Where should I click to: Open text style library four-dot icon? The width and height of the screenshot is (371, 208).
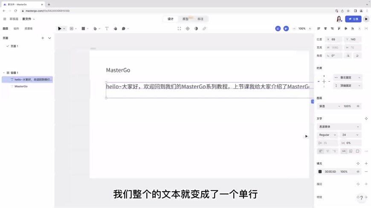[x=366, y=119]
